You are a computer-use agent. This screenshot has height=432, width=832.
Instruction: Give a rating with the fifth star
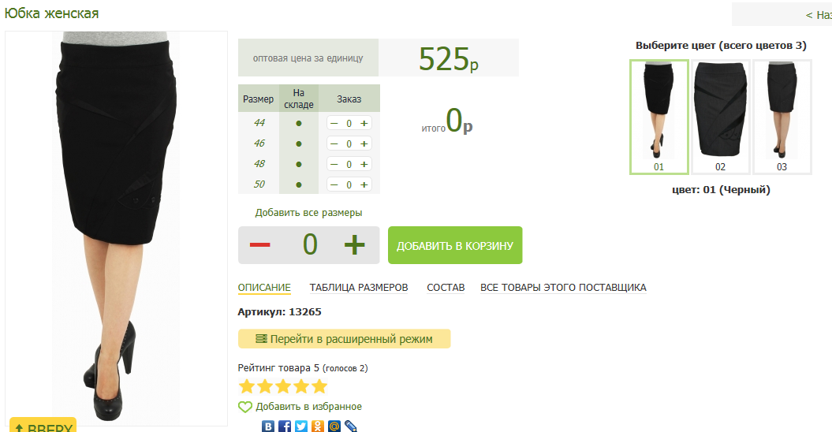[319, 386]
